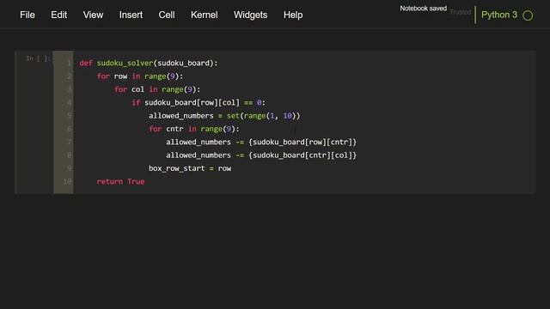Click the '(sudoku_board):' parameter text
The image size is (550, 309).
pos(186,63)
